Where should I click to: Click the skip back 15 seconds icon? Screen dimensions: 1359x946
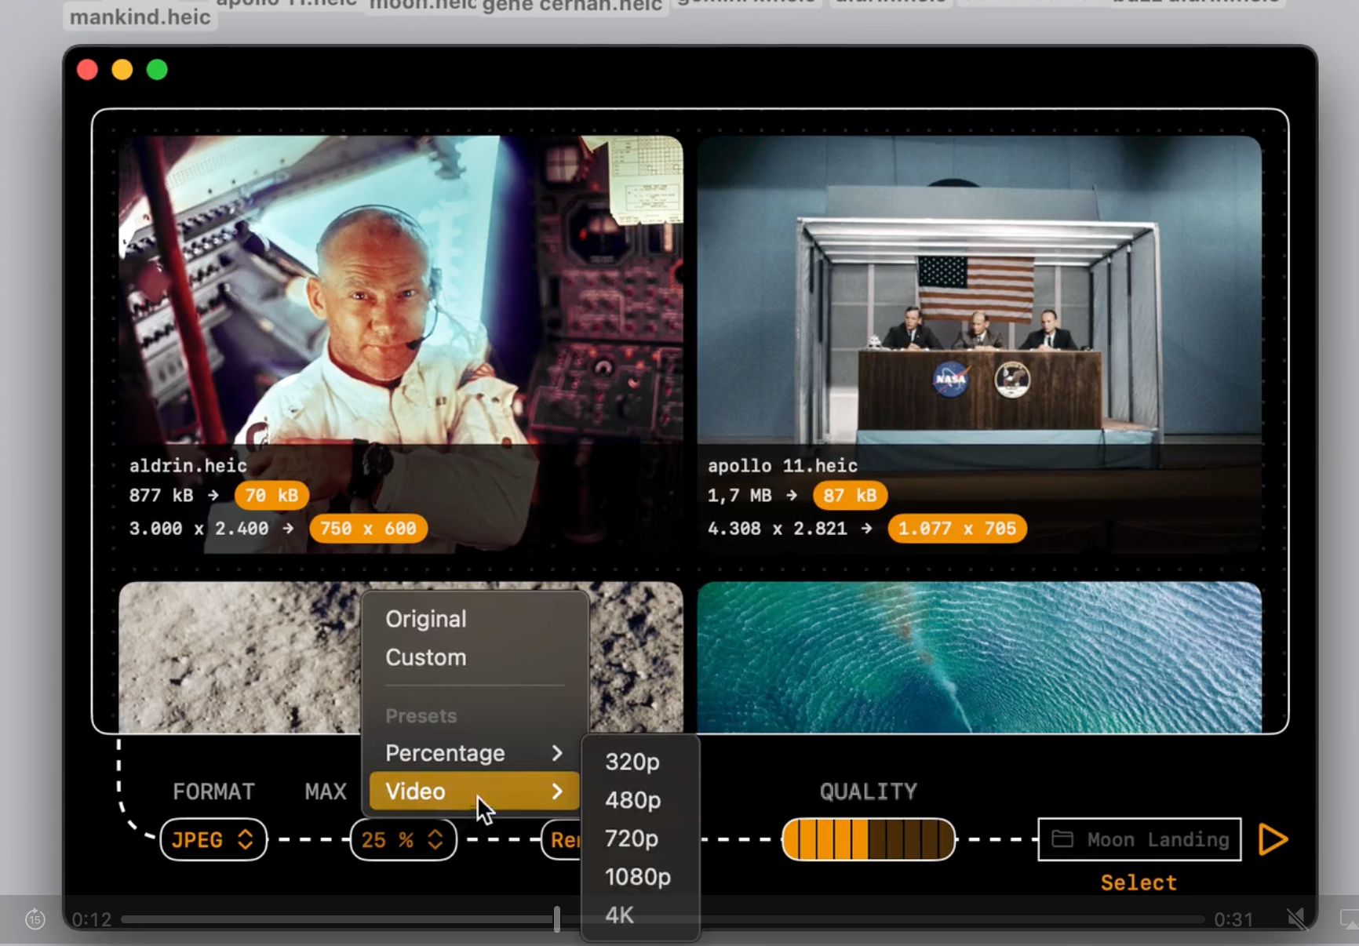pyautogui.click(x=35, y=919)
